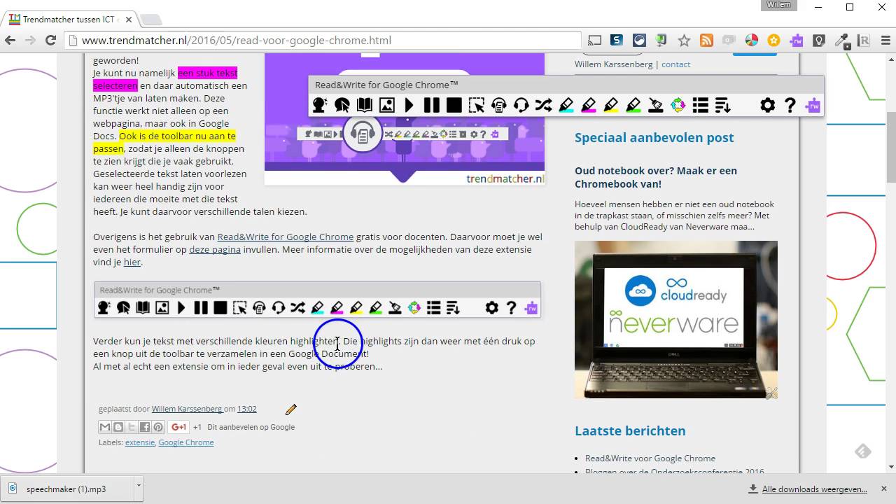Click the Stop button in floating Read&Write toolbar
Screen dimensions: 896x504
click(x=454, y=106)
